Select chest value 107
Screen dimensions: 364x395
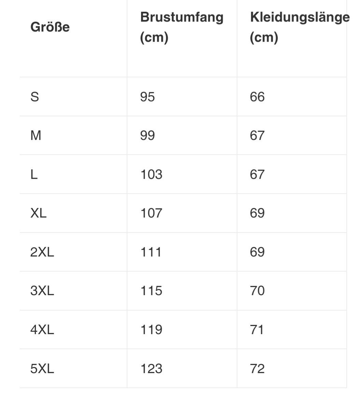coord(151,213)
